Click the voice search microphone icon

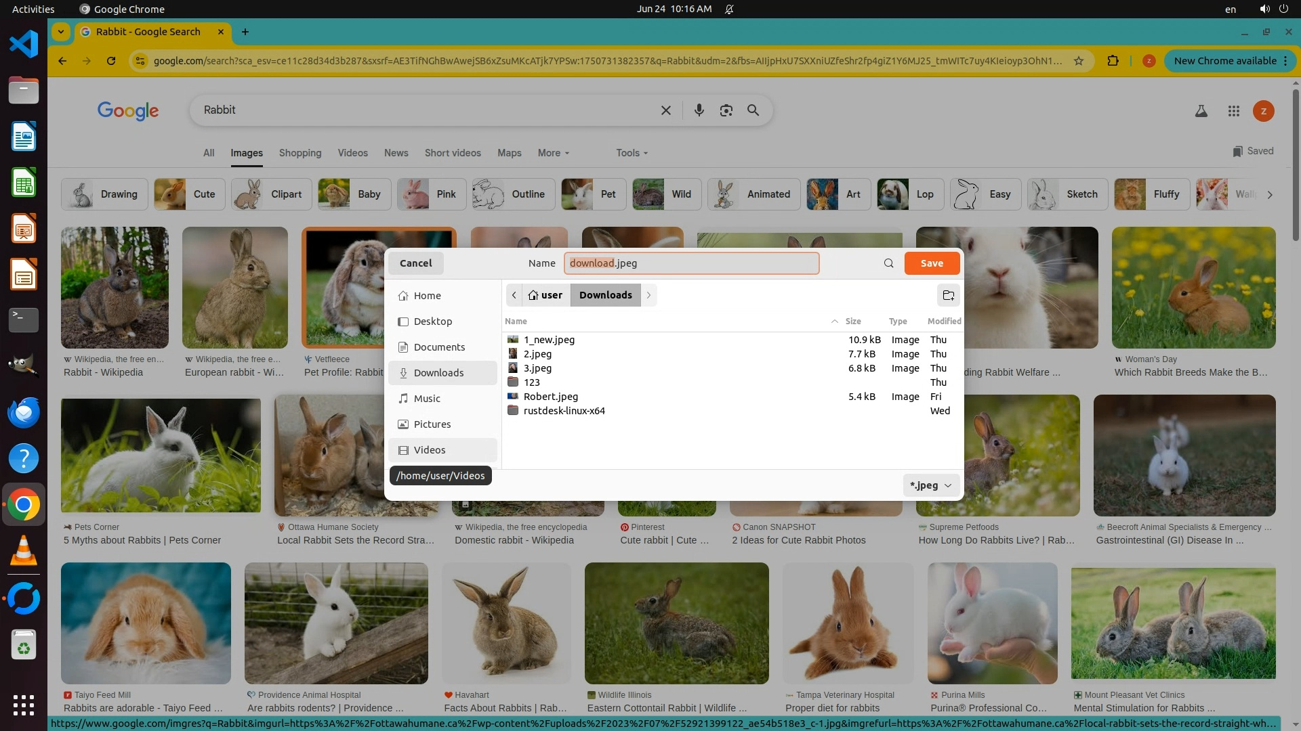[699, 110]
